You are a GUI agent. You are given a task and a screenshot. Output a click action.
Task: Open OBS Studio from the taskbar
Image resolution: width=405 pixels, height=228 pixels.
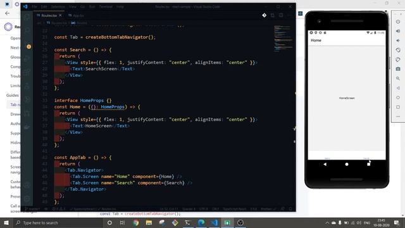pyautogui.click(x=240, y=222)
